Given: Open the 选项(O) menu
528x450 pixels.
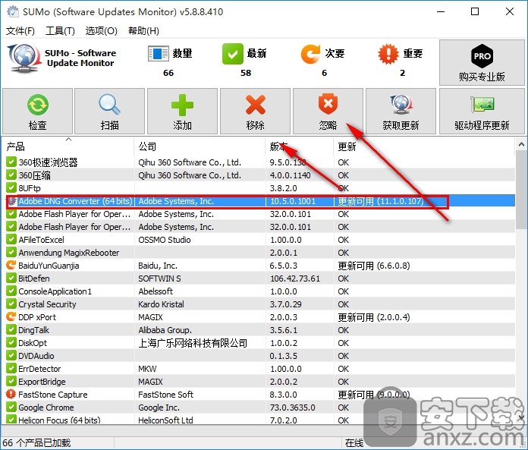Looking at the screenshot, I should click(101, 31).
